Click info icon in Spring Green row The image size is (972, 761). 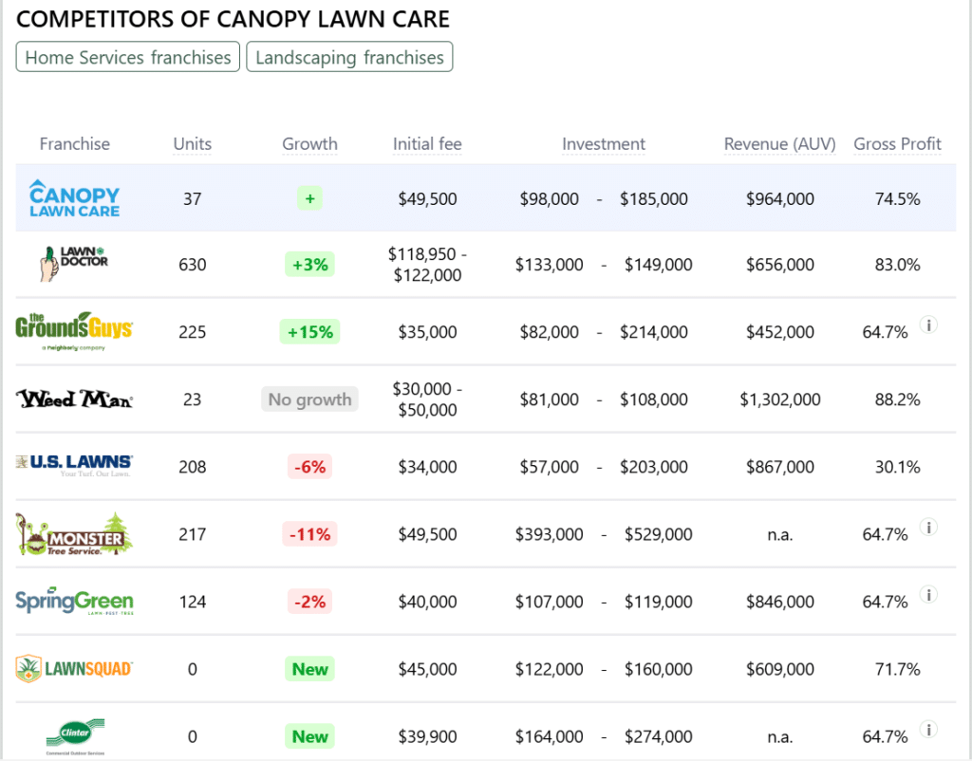click(928, 595)
